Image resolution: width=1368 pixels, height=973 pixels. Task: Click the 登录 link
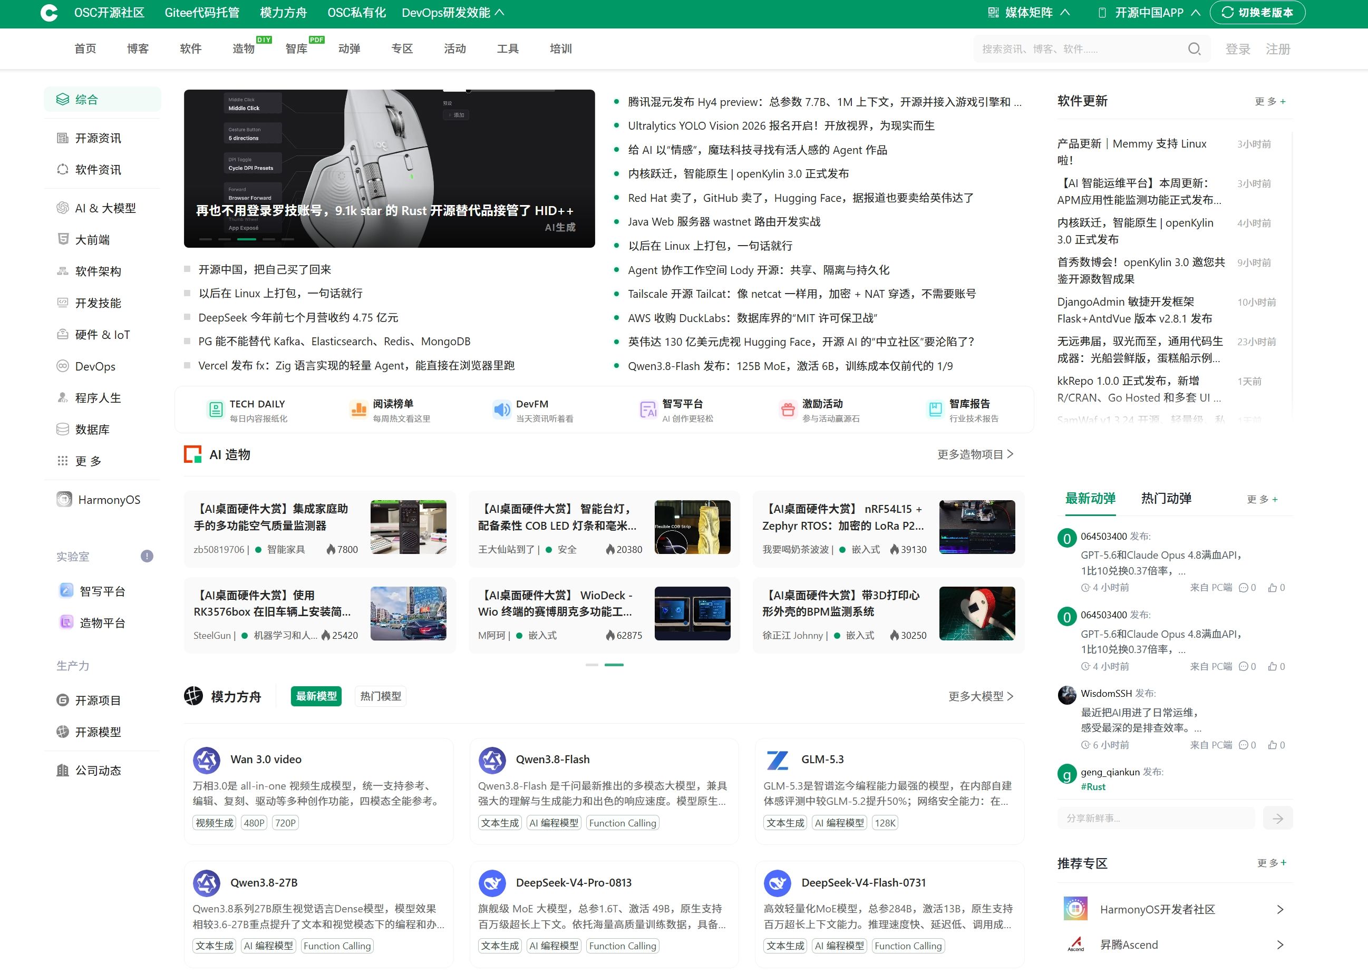tap(1238, 49)
